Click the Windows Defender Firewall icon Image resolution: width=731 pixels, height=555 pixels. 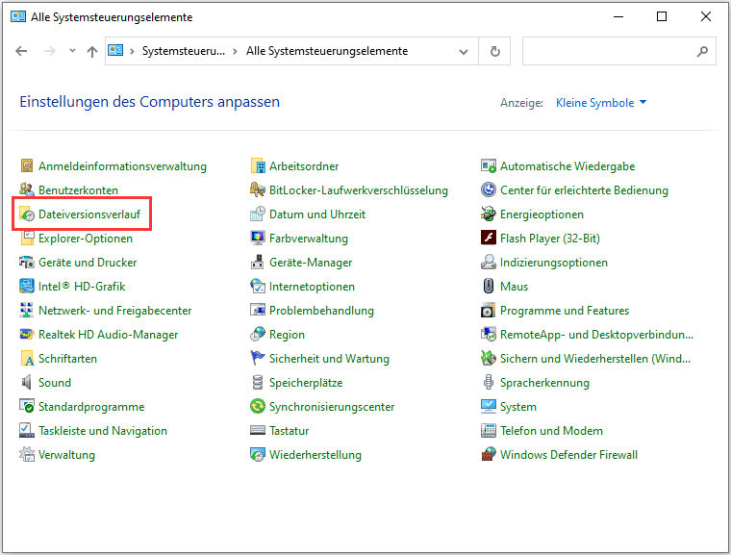point(490,455)
